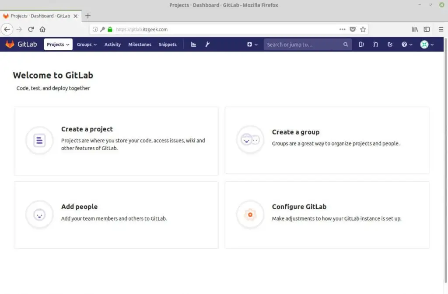Go to Activity page
Viewport: 448px width, 294px height.
[x=112, y=45]
